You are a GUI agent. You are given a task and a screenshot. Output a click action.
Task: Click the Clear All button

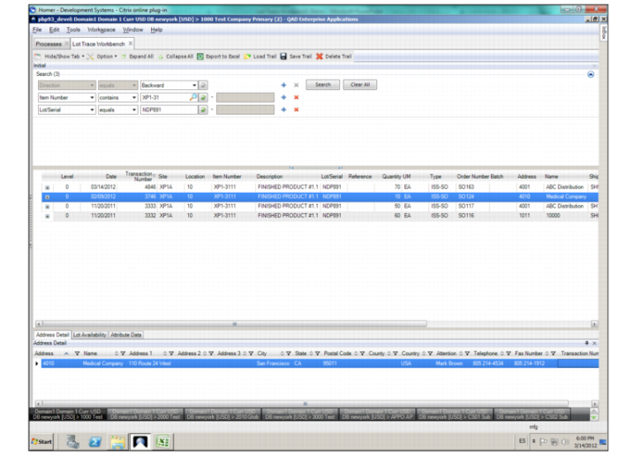[x=360, y=85]
